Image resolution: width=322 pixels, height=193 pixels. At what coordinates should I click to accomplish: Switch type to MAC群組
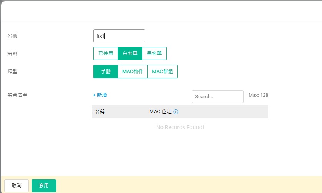click(162, 72)
